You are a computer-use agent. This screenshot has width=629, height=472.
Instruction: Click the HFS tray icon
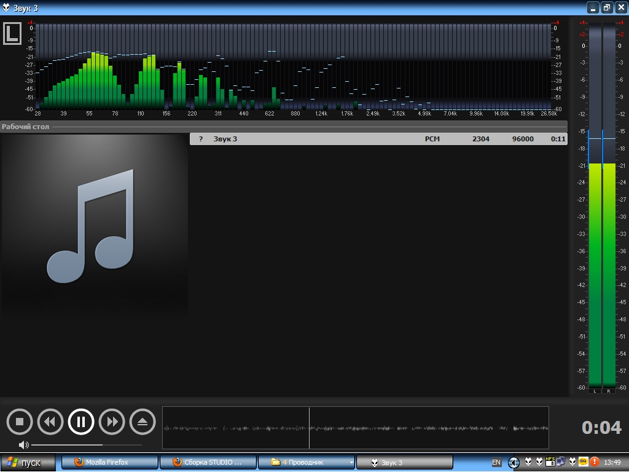coord(550,462)
